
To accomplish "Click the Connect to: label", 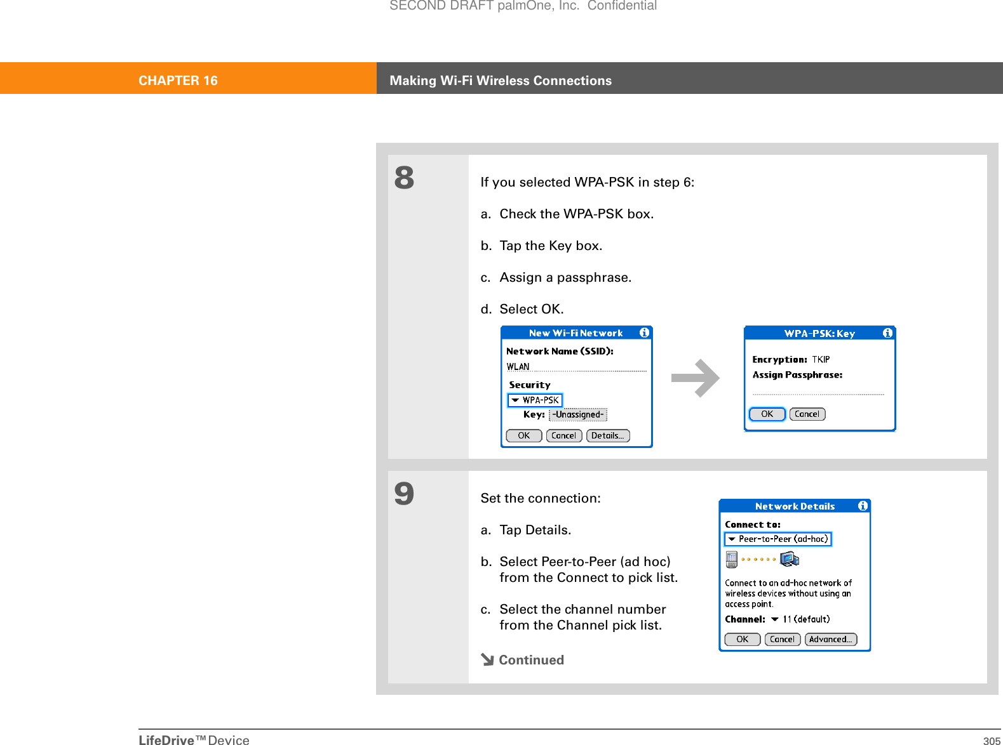I will pos(753,524).
